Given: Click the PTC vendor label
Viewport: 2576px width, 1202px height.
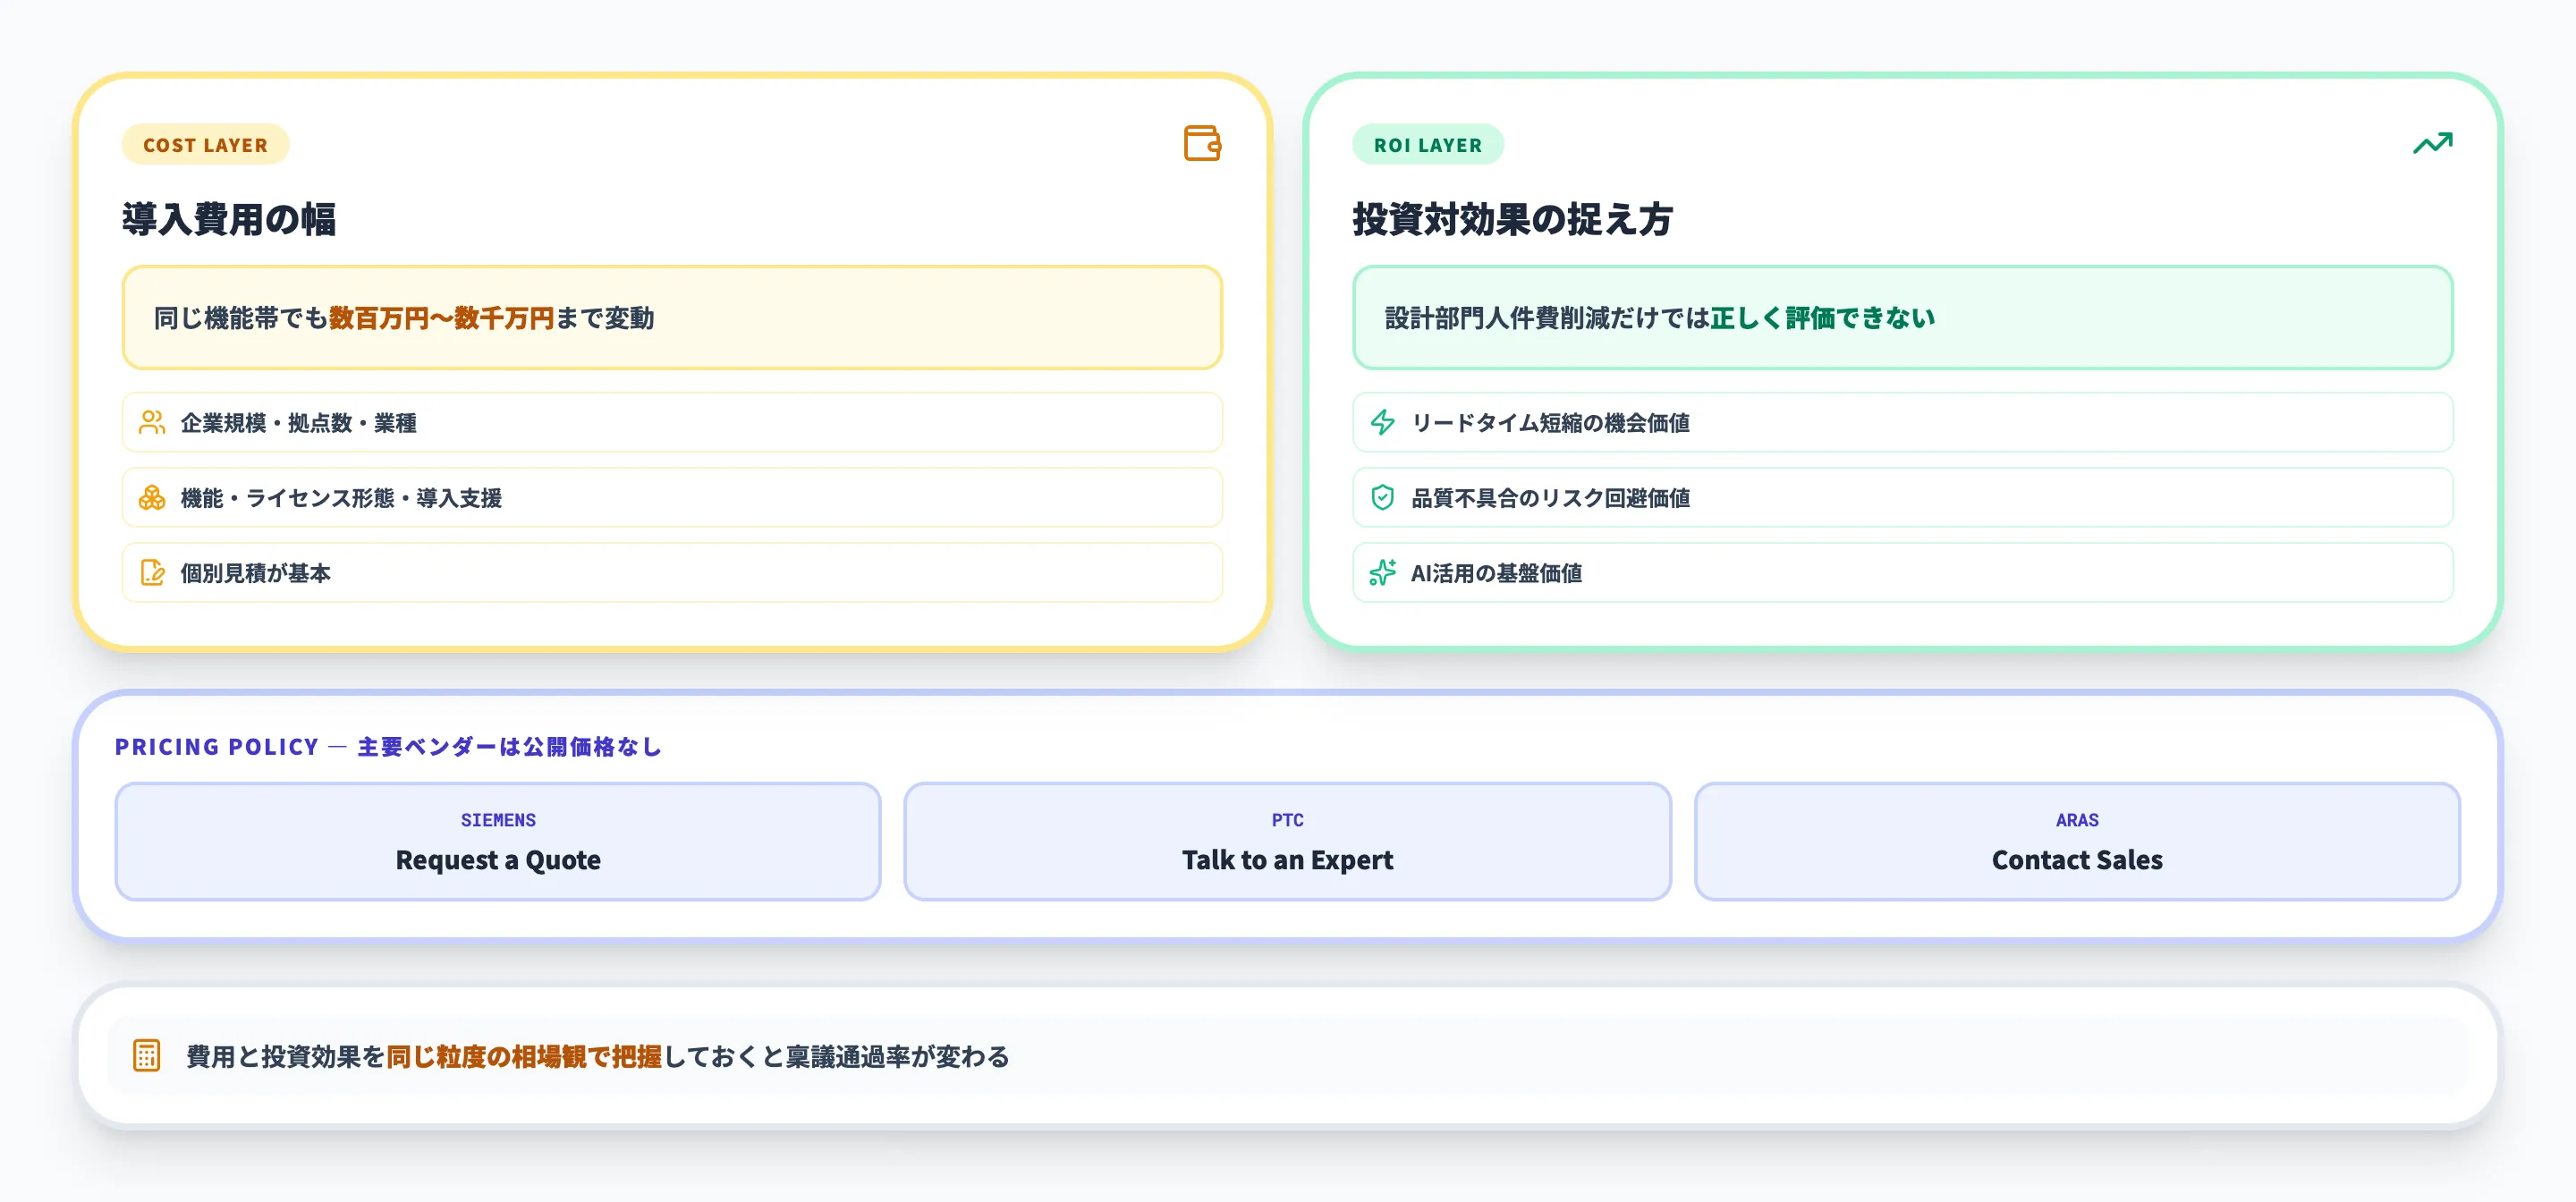Looking at the screenshot, I should 1287,820.
